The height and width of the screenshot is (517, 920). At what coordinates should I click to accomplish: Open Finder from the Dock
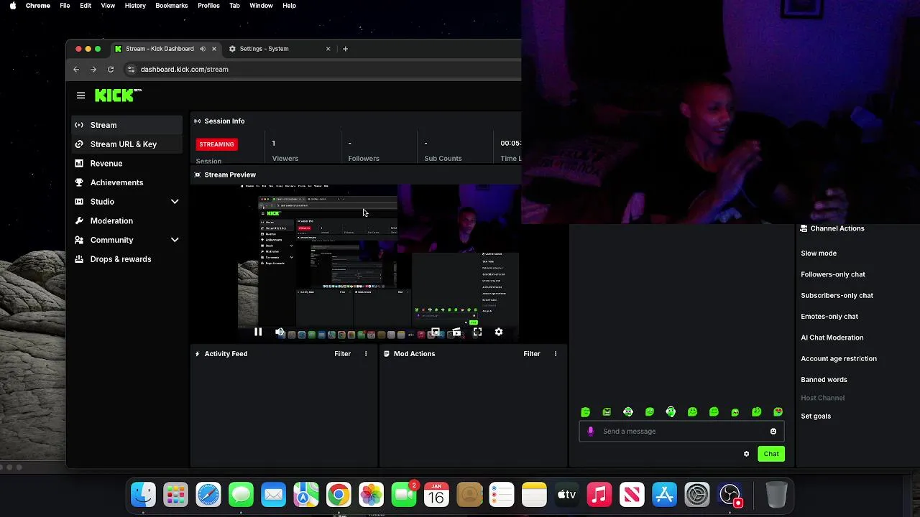pyautogui.click(x=143, y=495)
